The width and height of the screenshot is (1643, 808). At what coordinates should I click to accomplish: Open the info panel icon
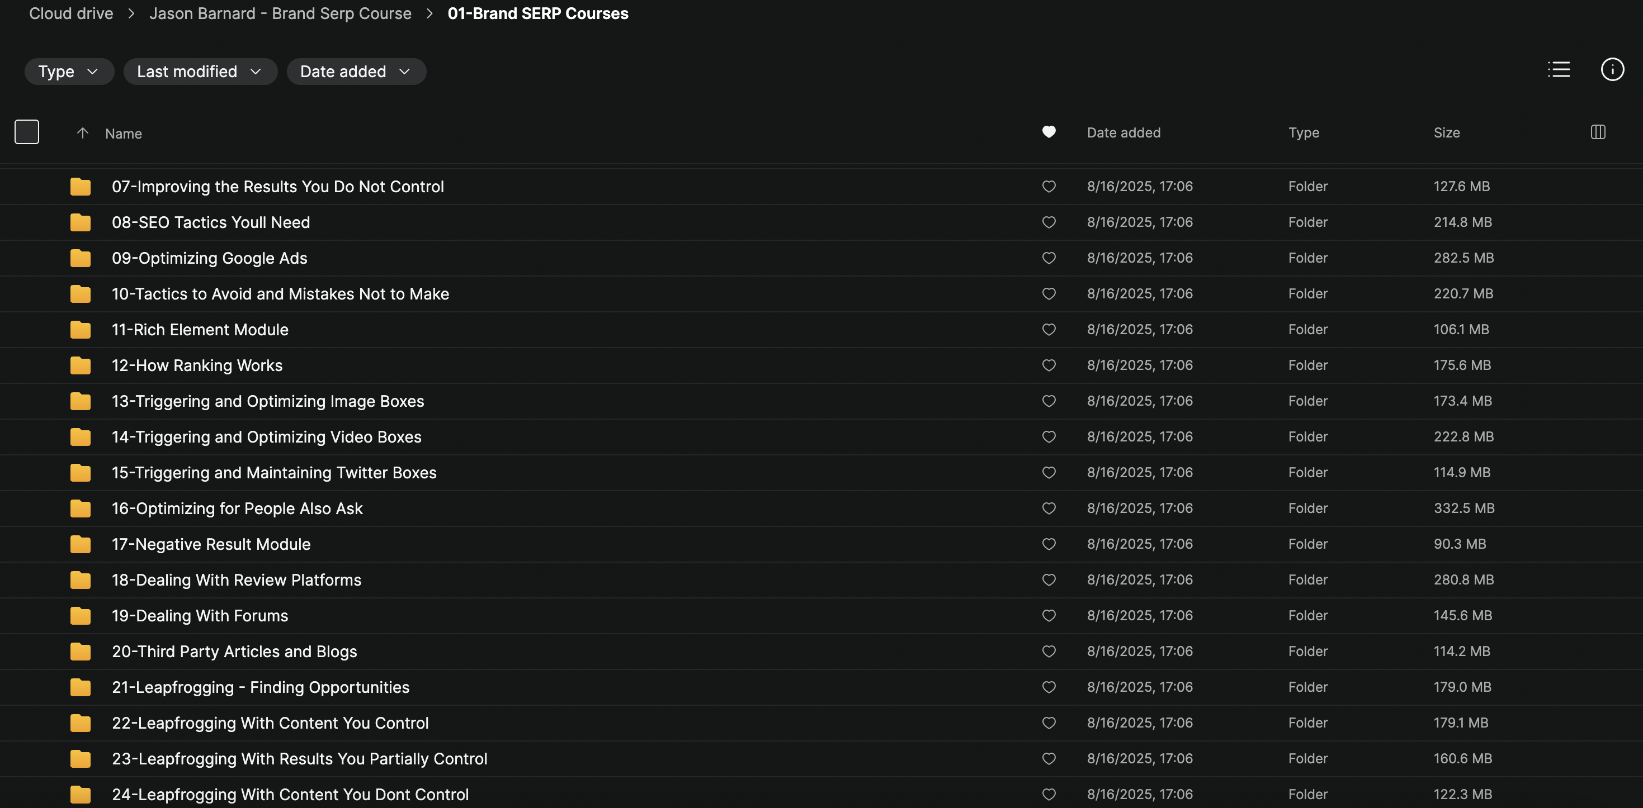1612,69
